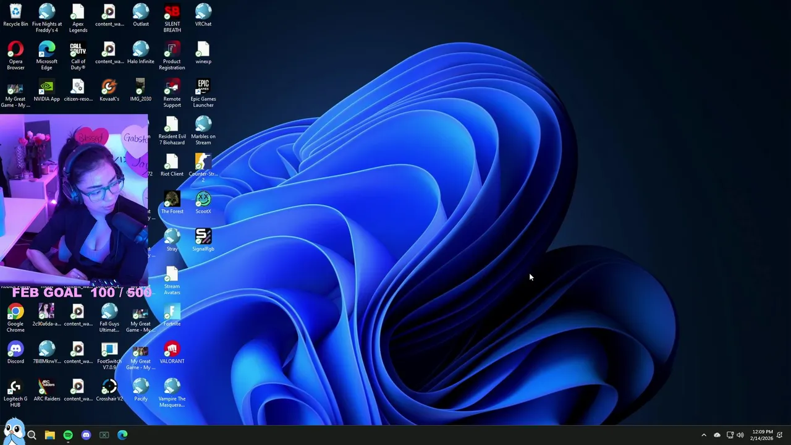Expand the hidden tray icons chevron
The width and height of the screenshot is (791, 445).
pyautogui.click(x=703, y=436)
